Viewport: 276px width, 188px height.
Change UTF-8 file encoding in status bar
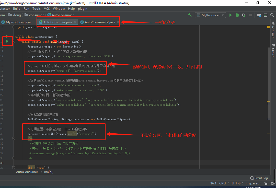238,183
